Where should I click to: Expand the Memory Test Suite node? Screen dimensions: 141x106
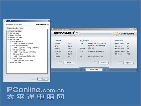coord(8,35)
